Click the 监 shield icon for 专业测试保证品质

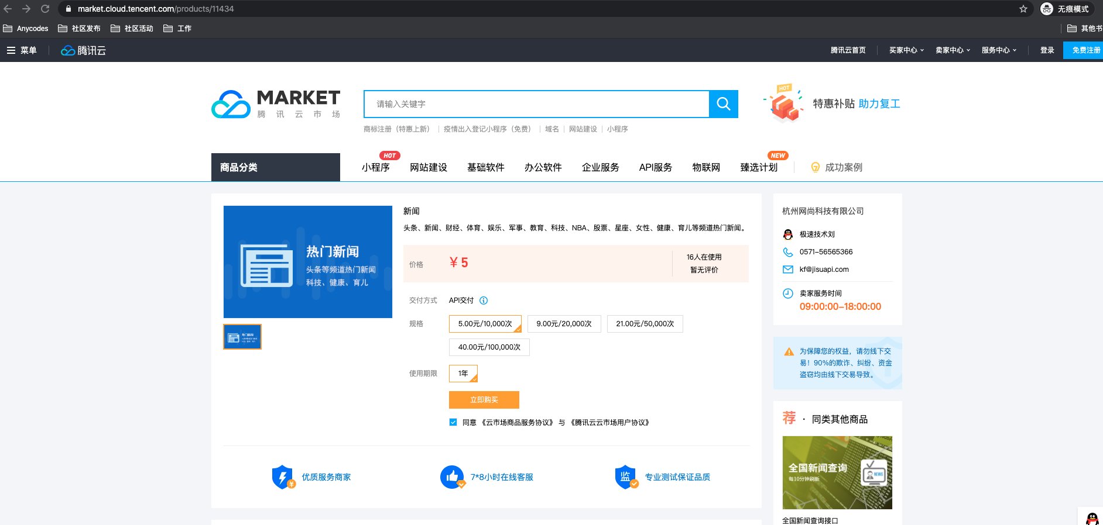(626, 477)
